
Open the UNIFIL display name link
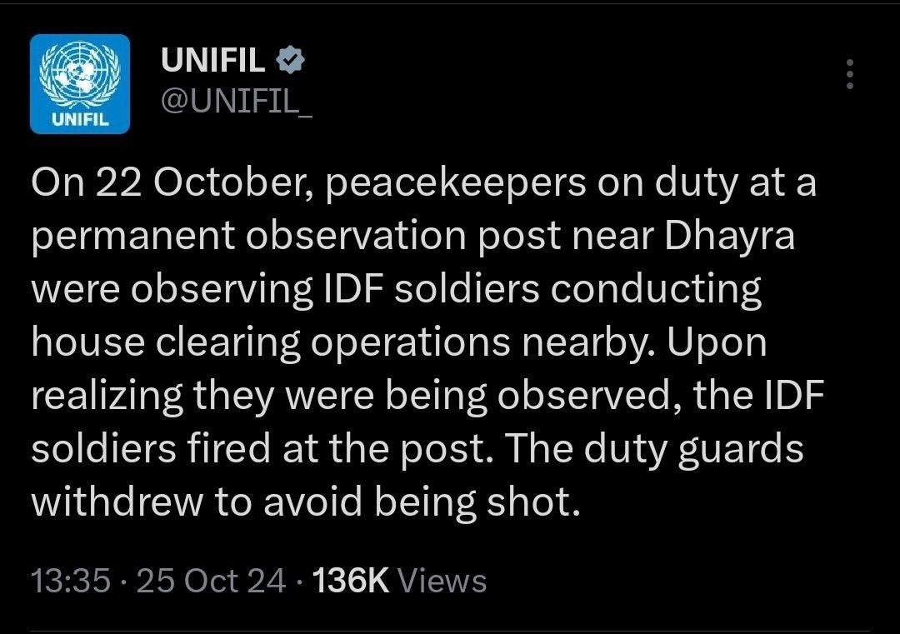pyautogui.click(x=212, y=60)
